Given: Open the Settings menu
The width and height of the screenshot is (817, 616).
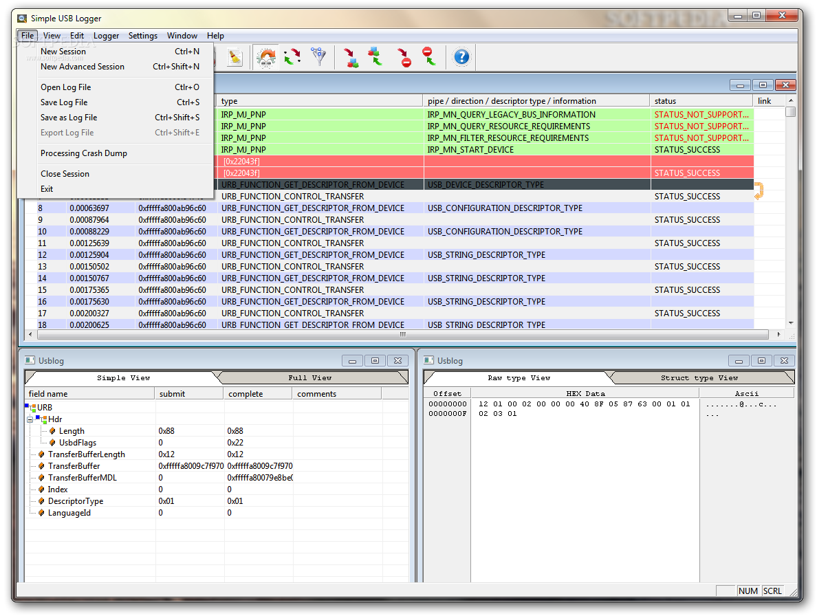Looking at the screenshot, I should pos(143,36).
